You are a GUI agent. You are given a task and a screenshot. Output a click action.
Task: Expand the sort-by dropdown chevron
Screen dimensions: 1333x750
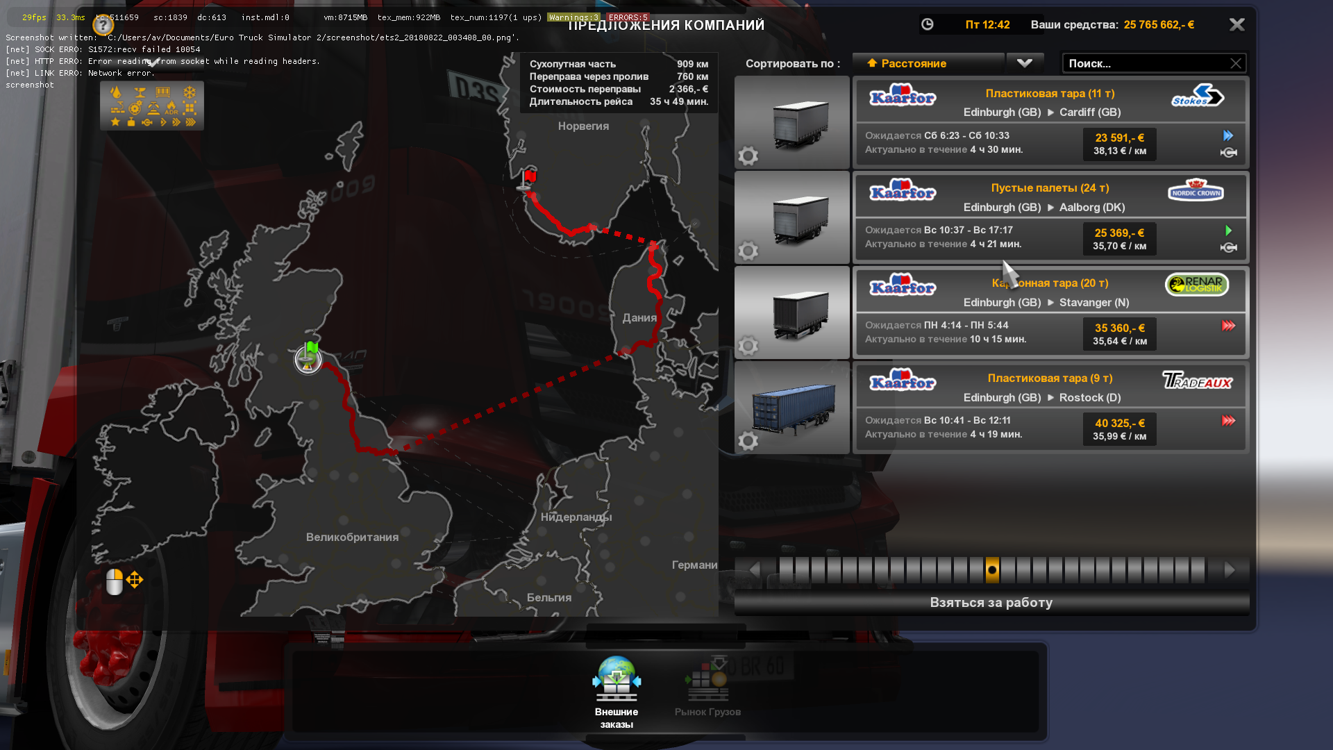tap(1024, 63)
